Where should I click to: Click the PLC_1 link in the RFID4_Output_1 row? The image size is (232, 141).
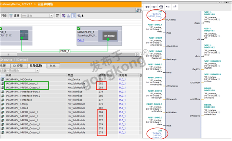pyautogui.click(x=122, y=132)
